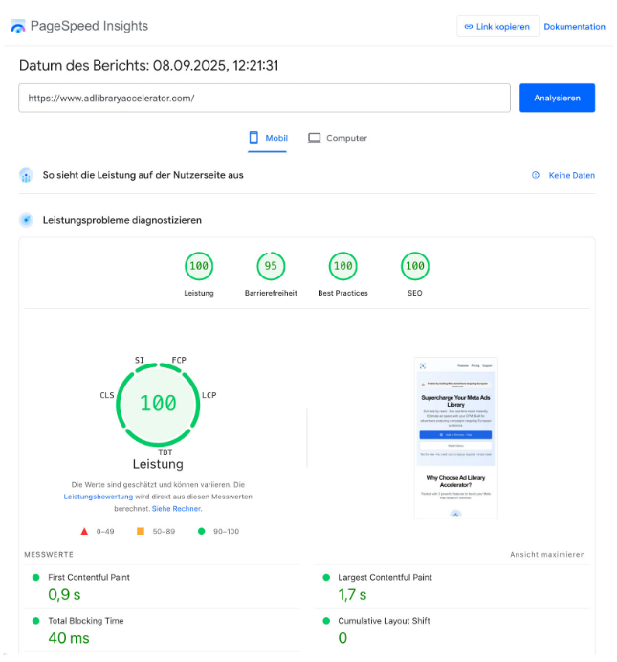
Task: Click the CLS label on the gauge
Action: pyautogui.click(x=107, y=395)
